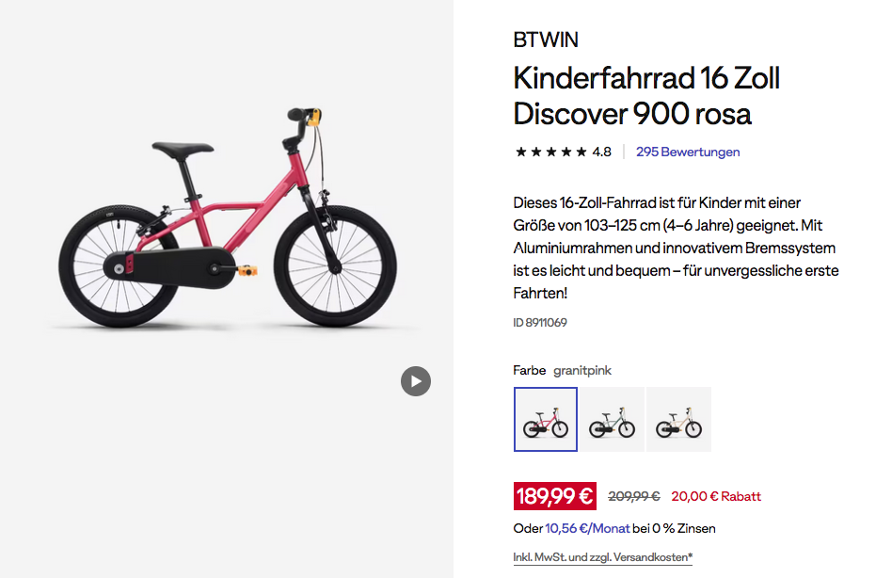876x578 pixels.
Task: Choose the green bike color variant
Action: pos(612,419)
